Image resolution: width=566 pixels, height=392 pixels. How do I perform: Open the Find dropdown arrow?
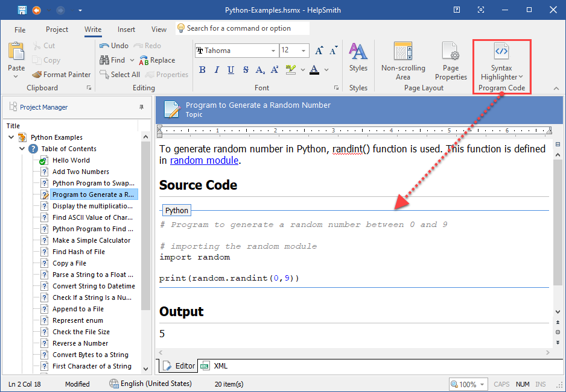tap(132, 60)
